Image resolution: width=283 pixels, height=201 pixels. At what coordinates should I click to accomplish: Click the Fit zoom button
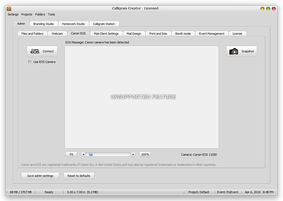click(x=71, y=154)
